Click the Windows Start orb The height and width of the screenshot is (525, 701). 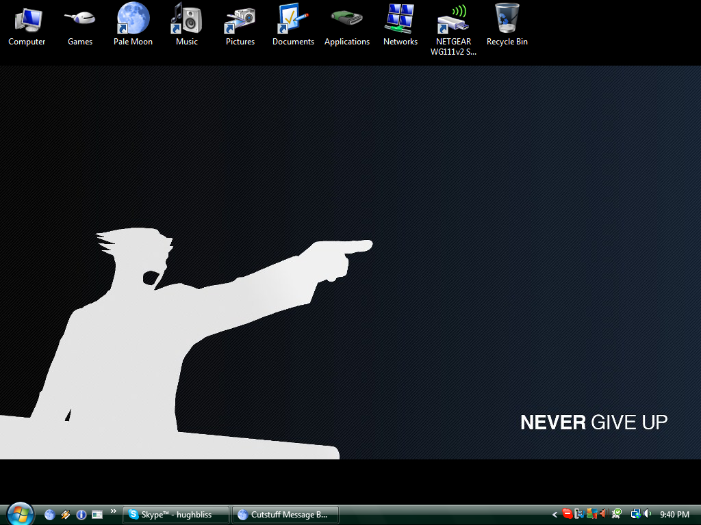21,513
